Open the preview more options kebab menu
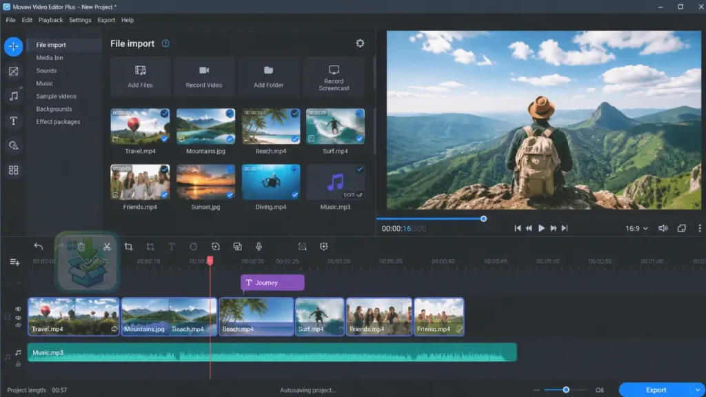The image size is (706, 397). pyautogui.click(x=699, y=228)
